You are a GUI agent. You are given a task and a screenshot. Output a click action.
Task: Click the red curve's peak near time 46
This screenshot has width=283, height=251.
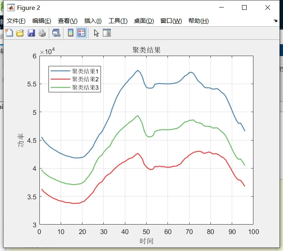point(138,154)
